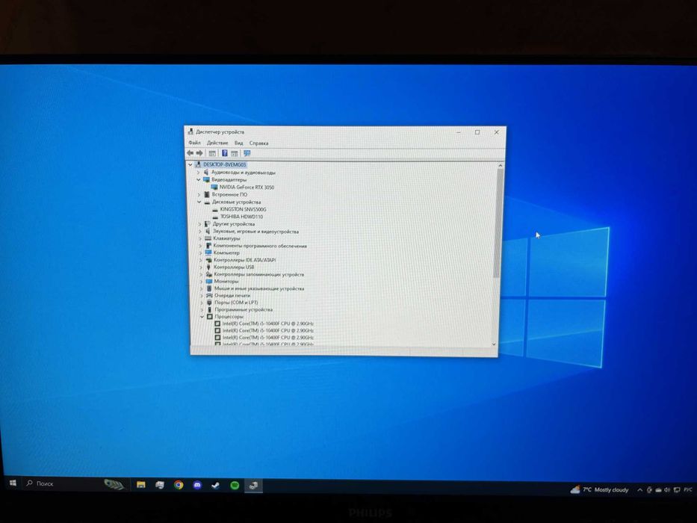The width and height of the screenshot is (697, 523).
Task: Click the drive icon beside Дисковые устройства
Action: point(207,202)
